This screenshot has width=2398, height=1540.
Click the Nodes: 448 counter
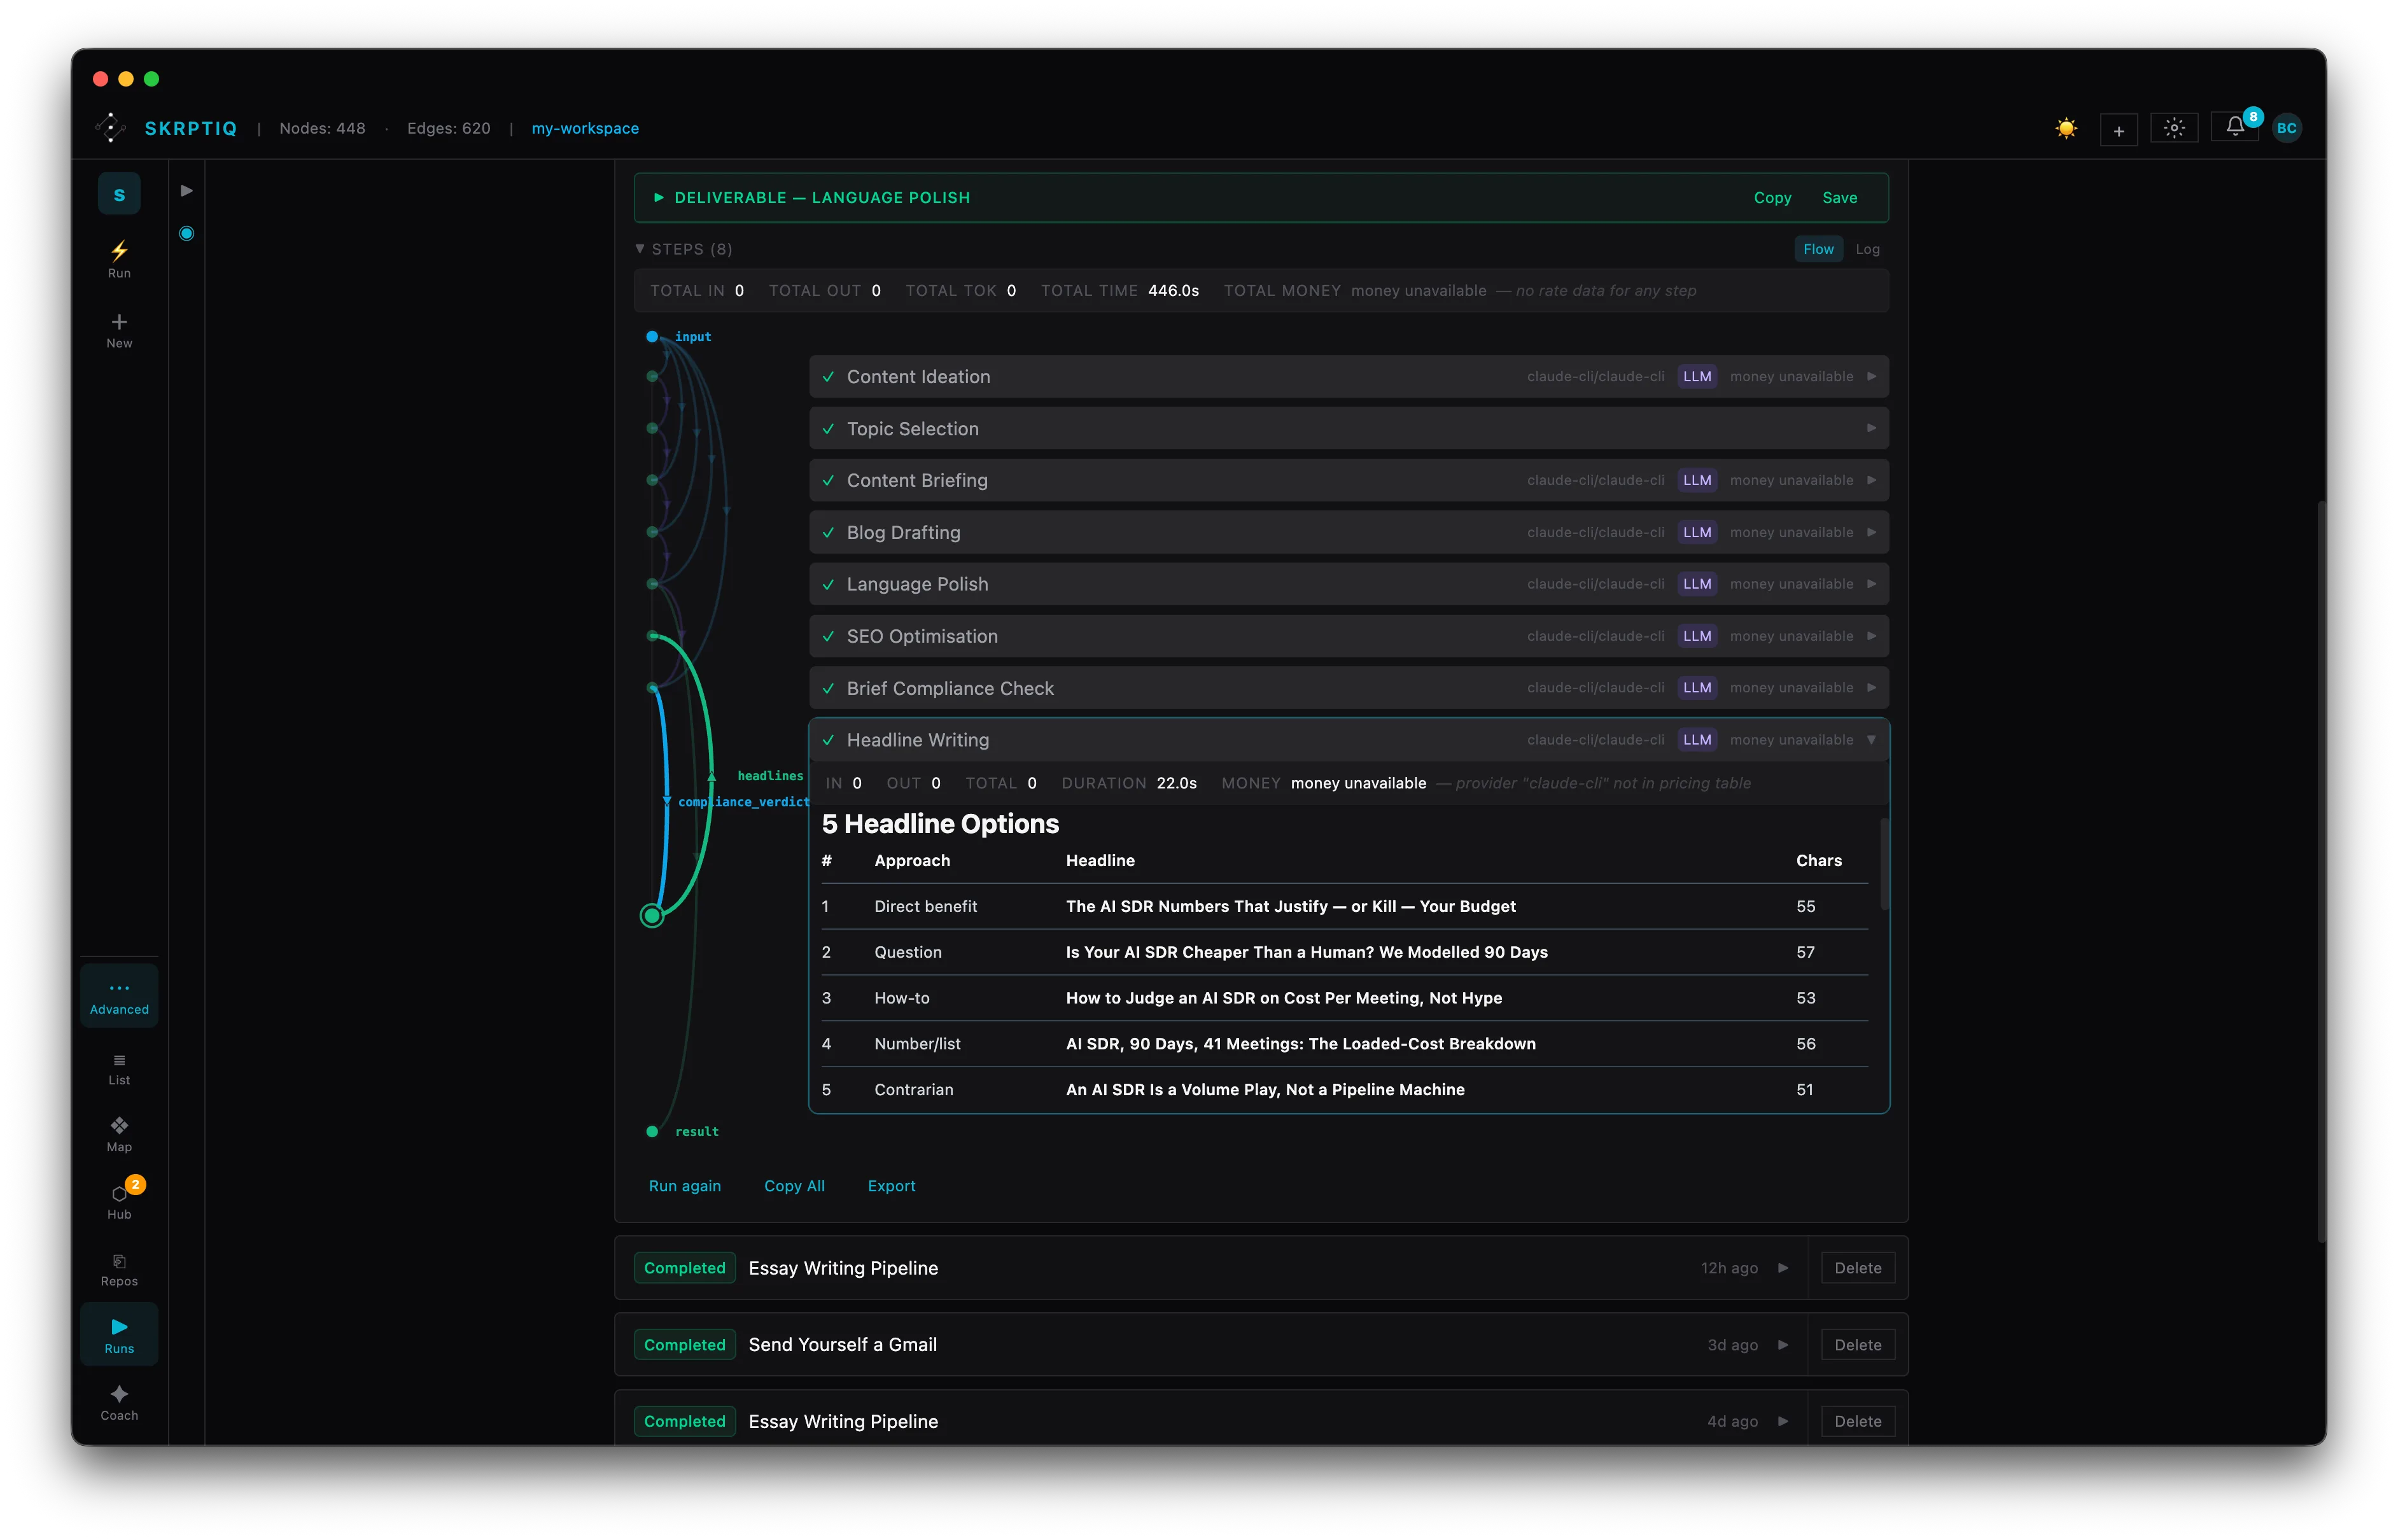(x=322, y=128)
